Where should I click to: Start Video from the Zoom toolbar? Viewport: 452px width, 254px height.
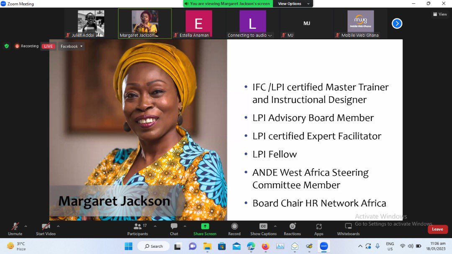click(x=46, y=229)
